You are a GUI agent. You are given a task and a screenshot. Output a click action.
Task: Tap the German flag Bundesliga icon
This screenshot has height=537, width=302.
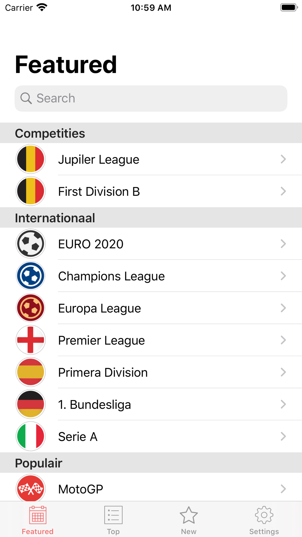coord(31,404)
